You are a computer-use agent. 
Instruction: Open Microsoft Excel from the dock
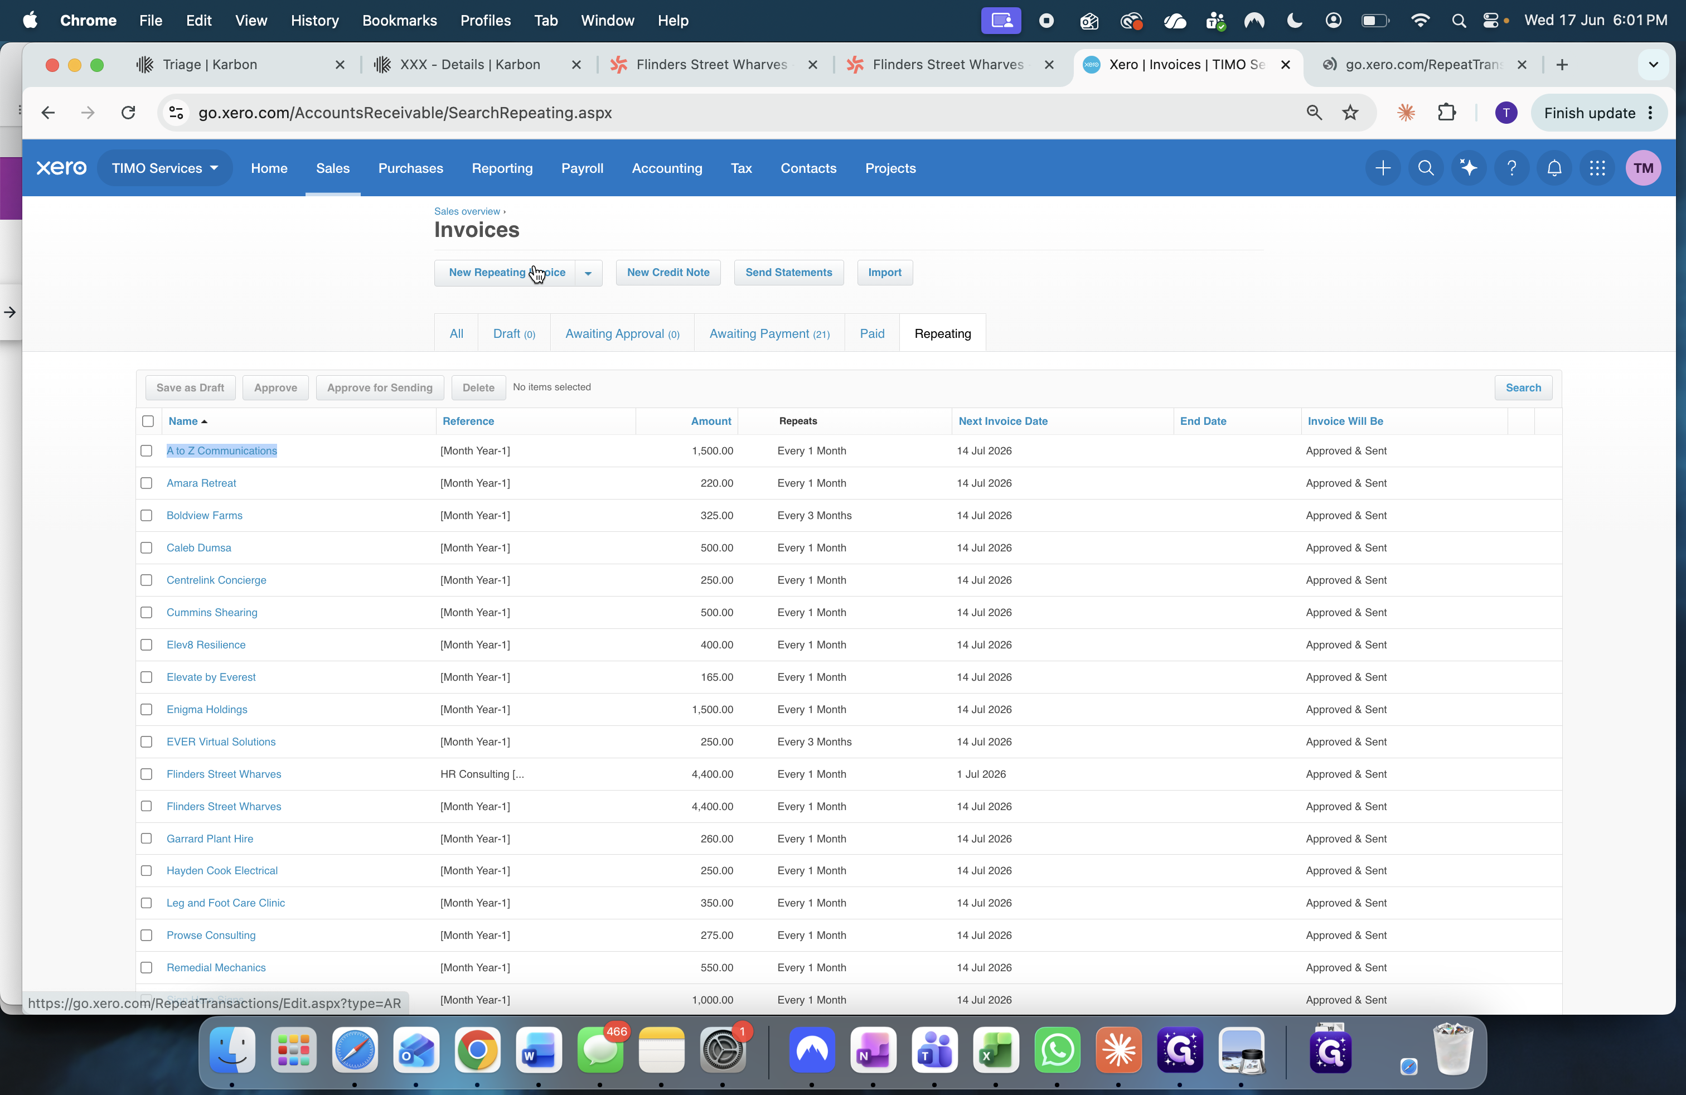995,1050
